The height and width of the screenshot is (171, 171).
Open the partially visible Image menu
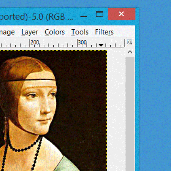coord(7,32)
